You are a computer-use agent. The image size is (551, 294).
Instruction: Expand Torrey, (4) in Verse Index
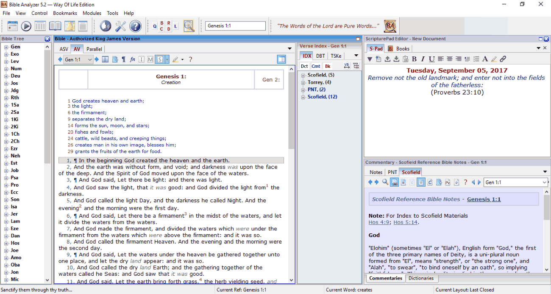(303, 83)
